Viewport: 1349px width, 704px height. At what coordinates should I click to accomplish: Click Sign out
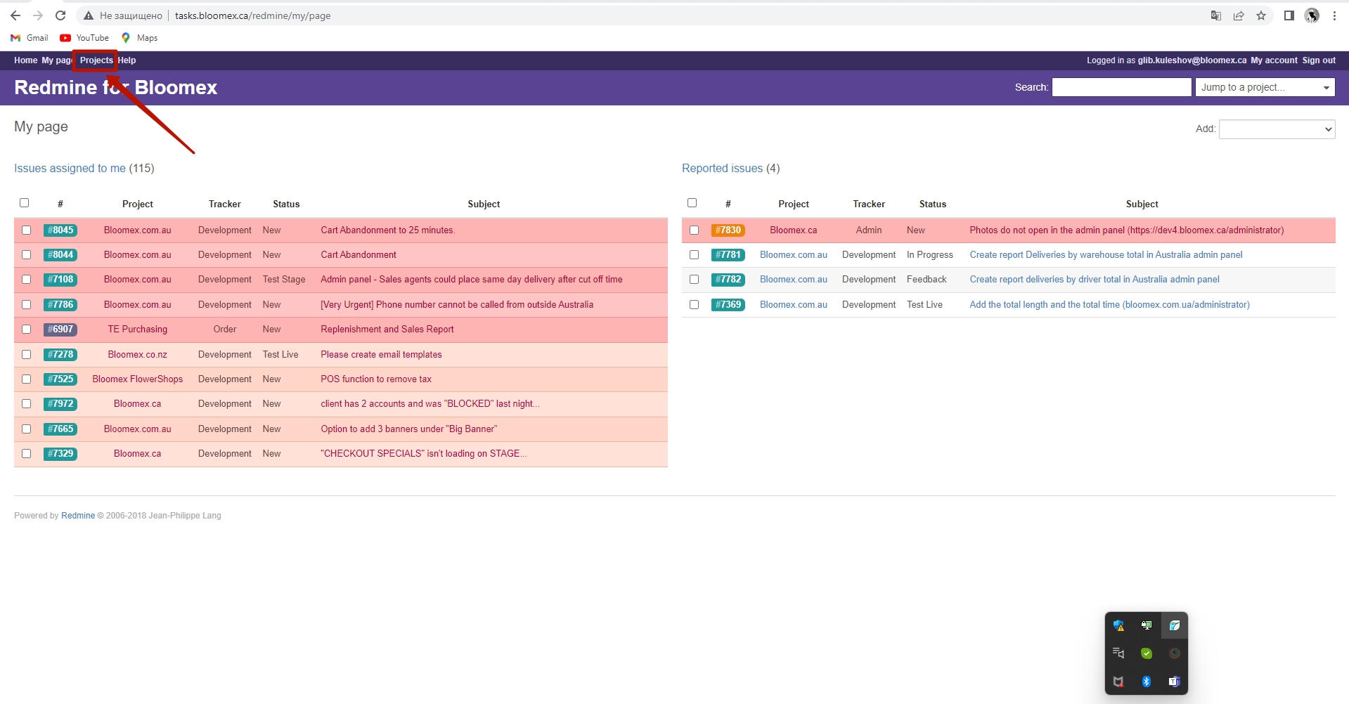(1319, 60)
